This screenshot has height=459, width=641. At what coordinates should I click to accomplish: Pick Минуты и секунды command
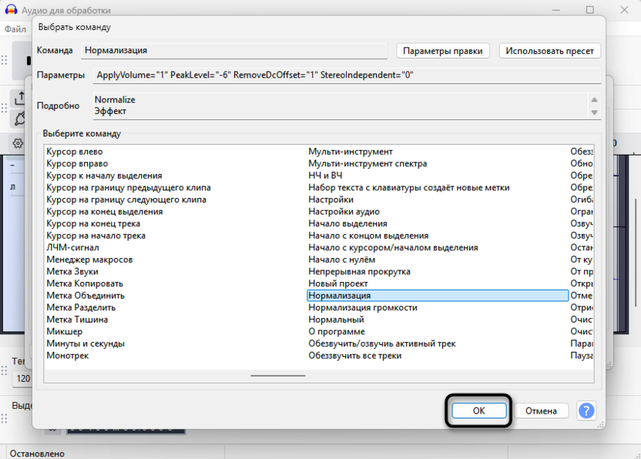click(86, 343)
